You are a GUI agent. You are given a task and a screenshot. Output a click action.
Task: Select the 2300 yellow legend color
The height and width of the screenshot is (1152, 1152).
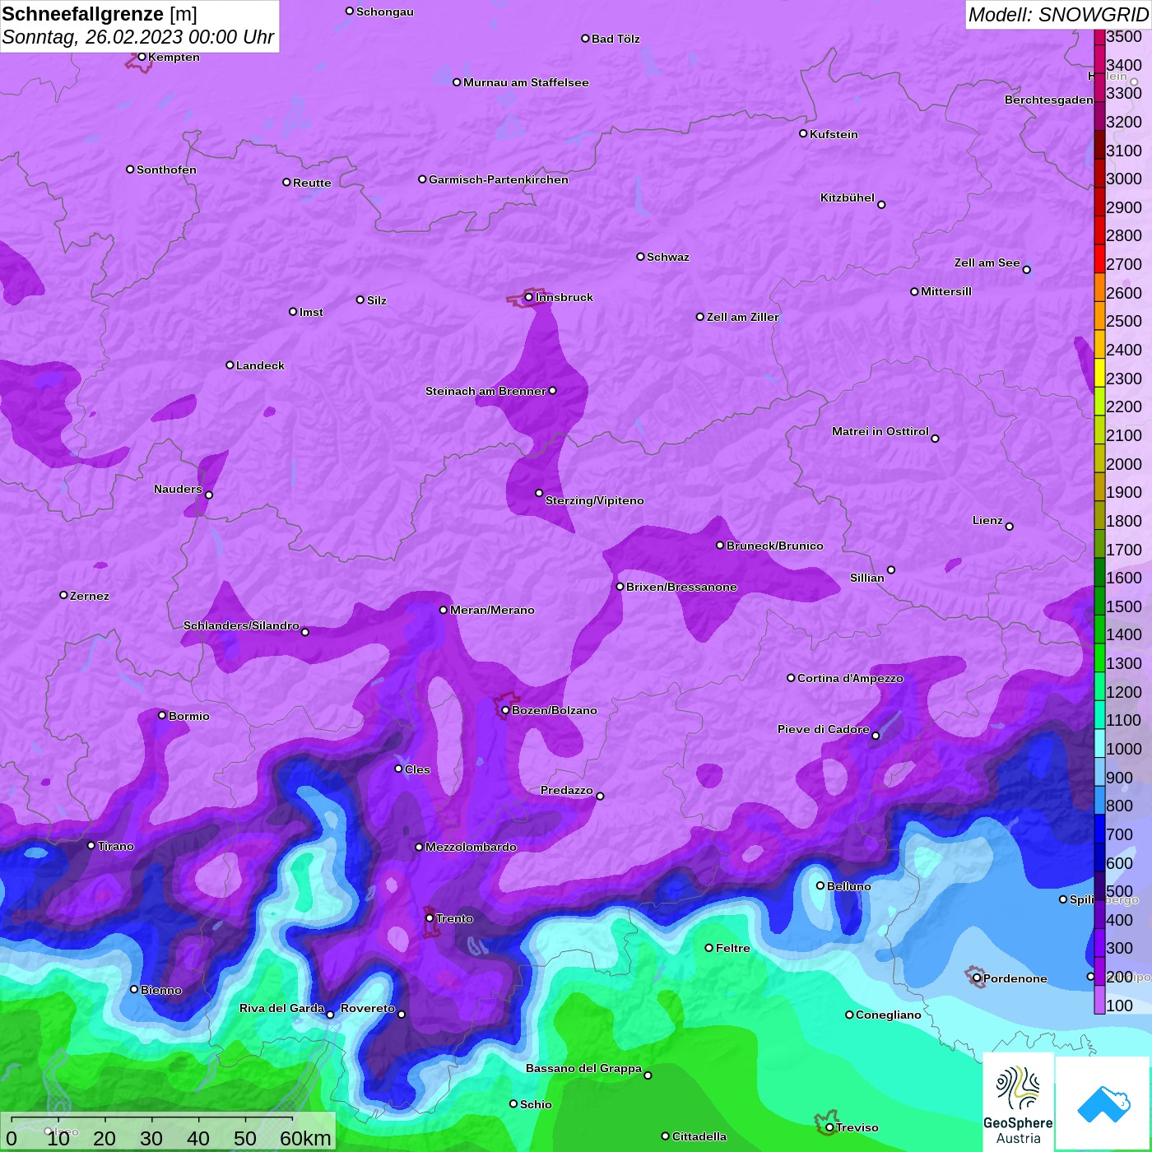click(x=1099, y=372)
